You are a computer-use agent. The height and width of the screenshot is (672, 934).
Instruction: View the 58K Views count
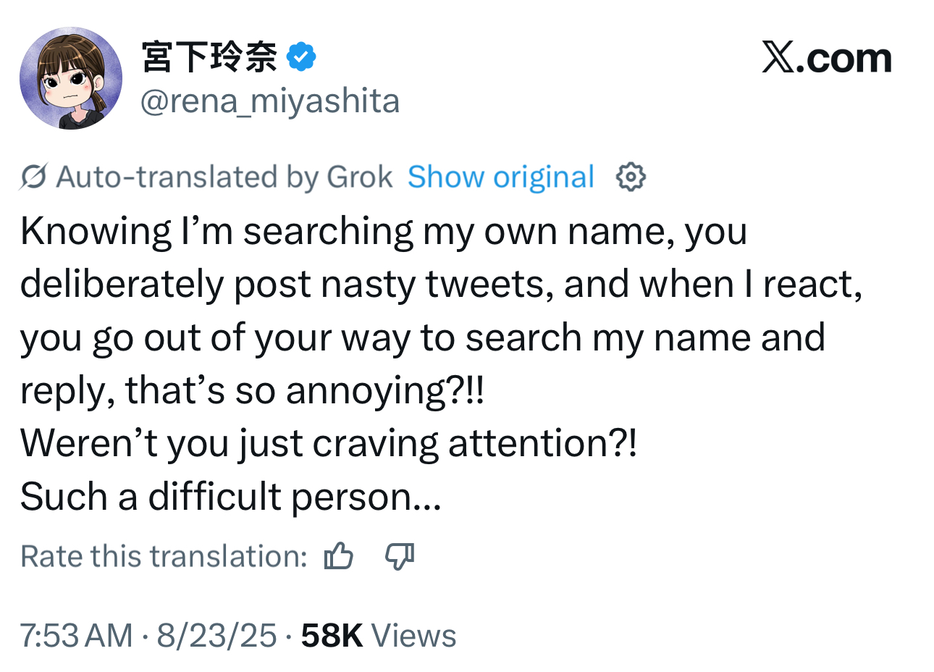tap(379, 636)
